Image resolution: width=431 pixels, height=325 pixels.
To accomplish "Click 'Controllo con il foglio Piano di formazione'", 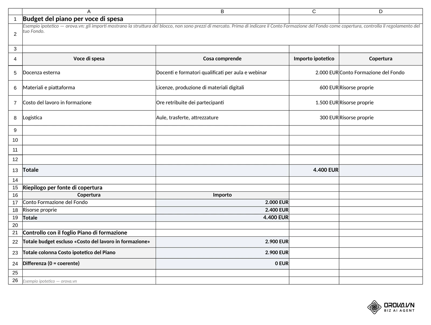I will [75, 233].
